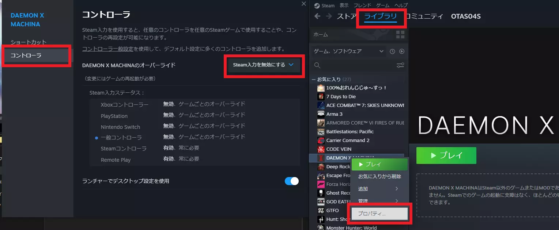Click the library search magnifier icon
The image size is (559, 230).
coord(317,65)
